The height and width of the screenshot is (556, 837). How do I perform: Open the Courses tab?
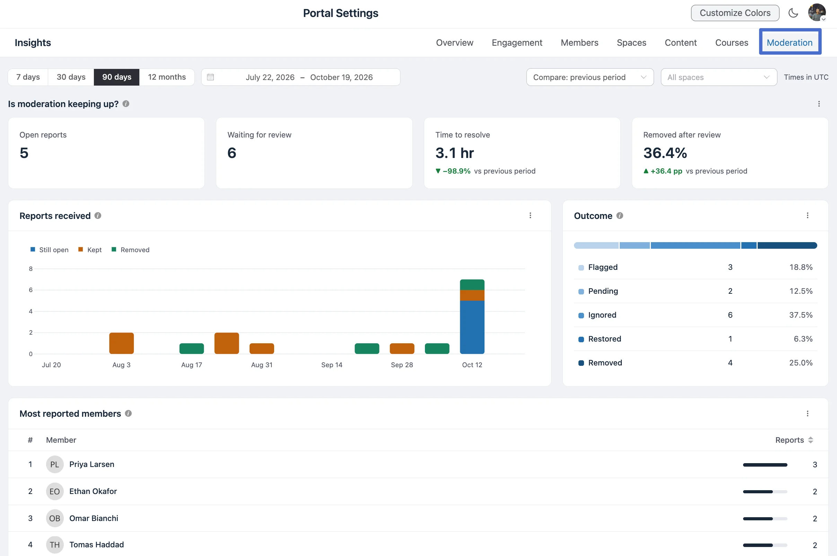pos(732,43)
